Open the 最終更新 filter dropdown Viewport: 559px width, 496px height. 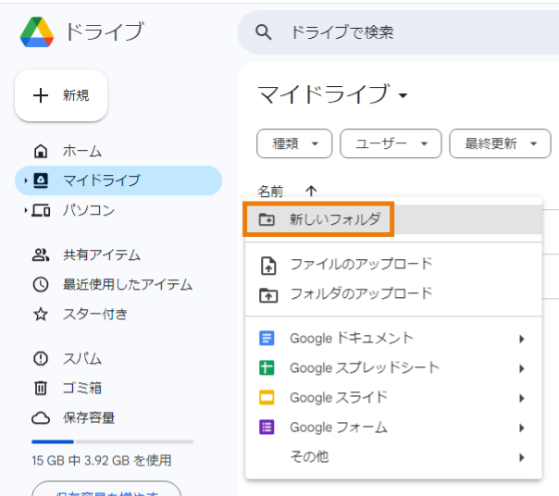(500, 143)
